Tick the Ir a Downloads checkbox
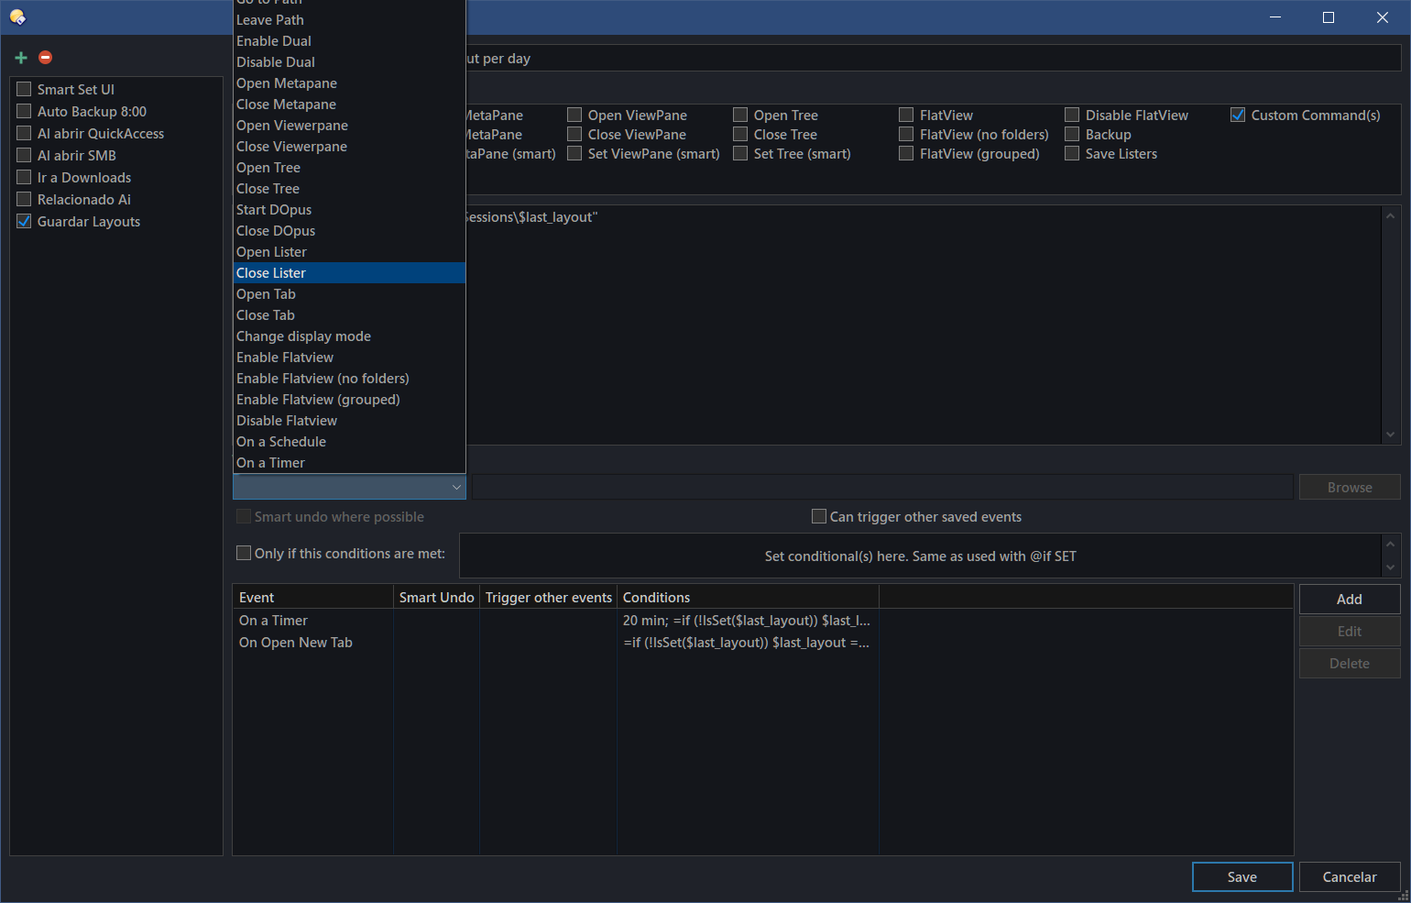This screenshot has width=1411, height=903. coord(25,177)
